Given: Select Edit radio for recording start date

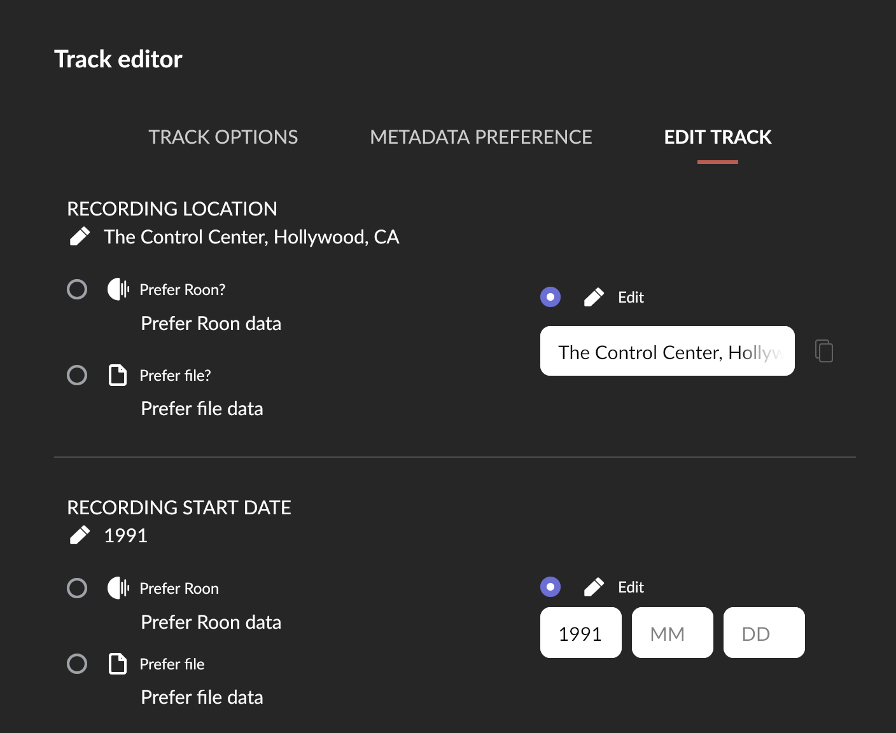Looking at the screenshot, I should tap(550, 587).
